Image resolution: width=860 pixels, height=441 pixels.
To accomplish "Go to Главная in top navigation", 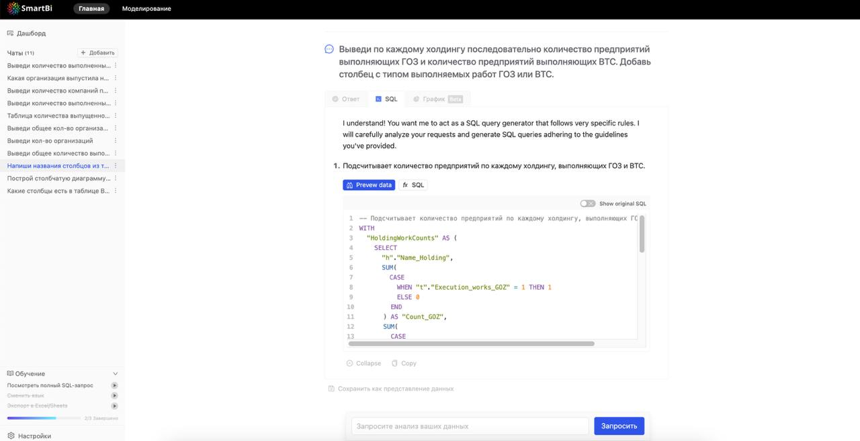I will pos(91,9).
